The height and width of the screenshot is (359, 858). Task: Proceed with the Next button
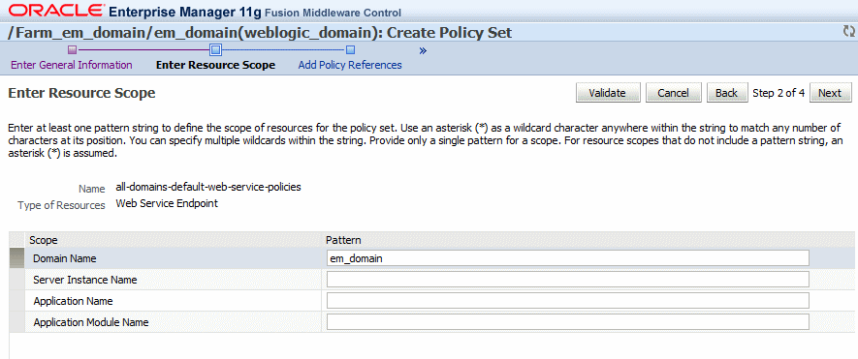pyautogui.click(x=830, y=93)
